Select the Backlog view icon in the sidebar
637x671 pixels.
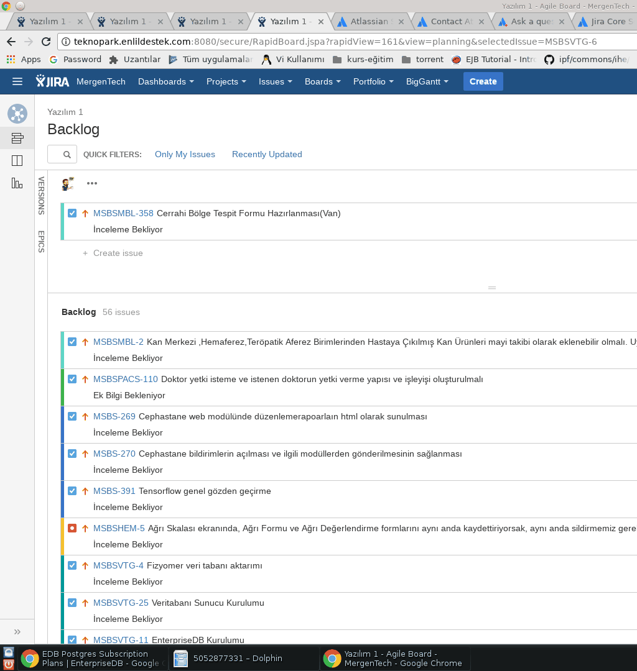[x=17, y=138]
